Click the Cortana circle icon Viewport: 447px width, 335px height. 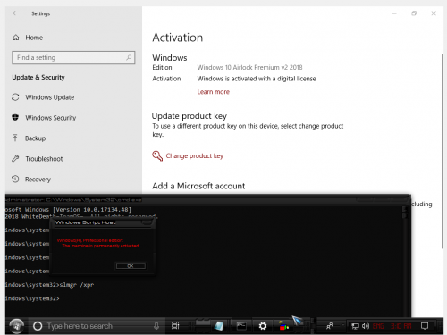click(x=38, y=326)
